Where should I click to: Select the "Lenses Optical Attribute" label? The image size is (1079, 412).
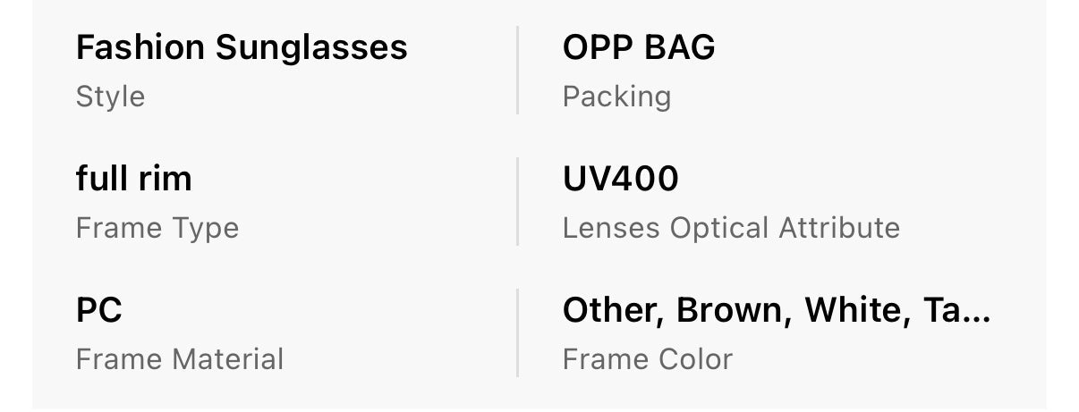coord(731,228)
